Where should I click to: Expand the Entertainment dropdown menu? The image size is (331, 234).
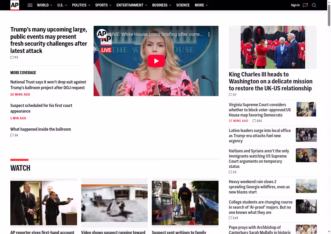coord(132,5)
